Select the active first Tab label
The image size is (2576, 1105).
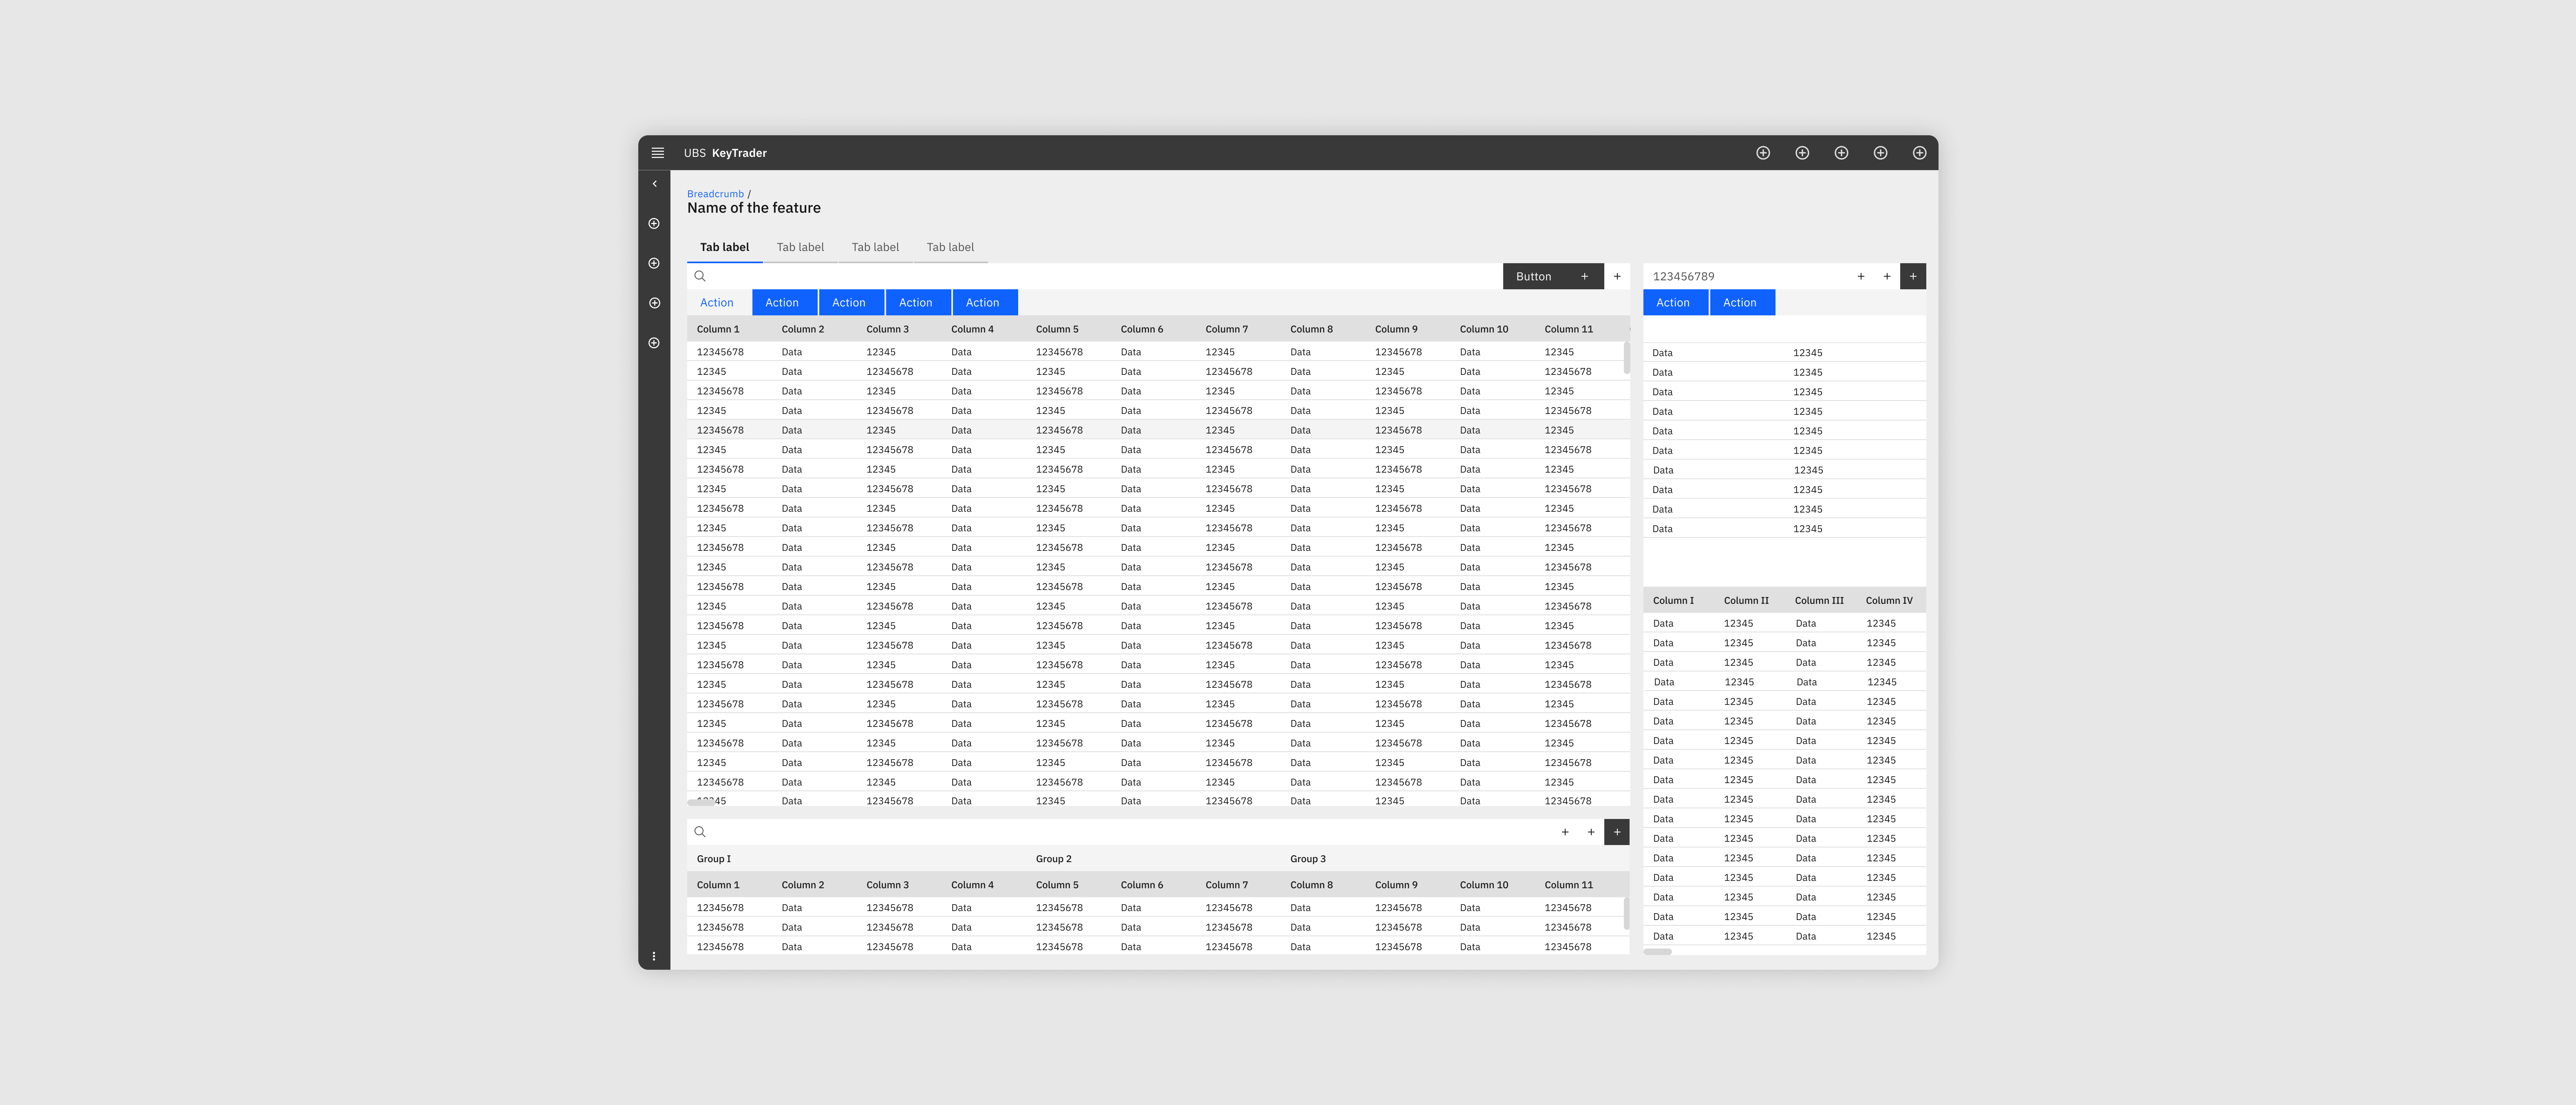(724, 247)
